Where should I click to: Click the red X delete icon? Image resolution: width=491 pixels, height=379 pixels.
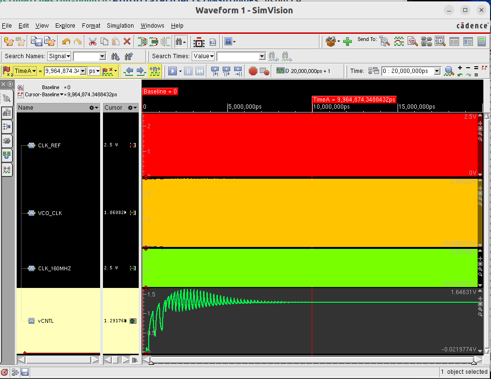click(x=127, y=42)
